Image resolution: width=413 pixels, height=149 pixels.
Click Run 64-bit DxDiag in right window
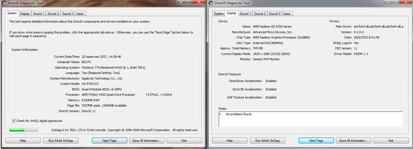[267, 141]
